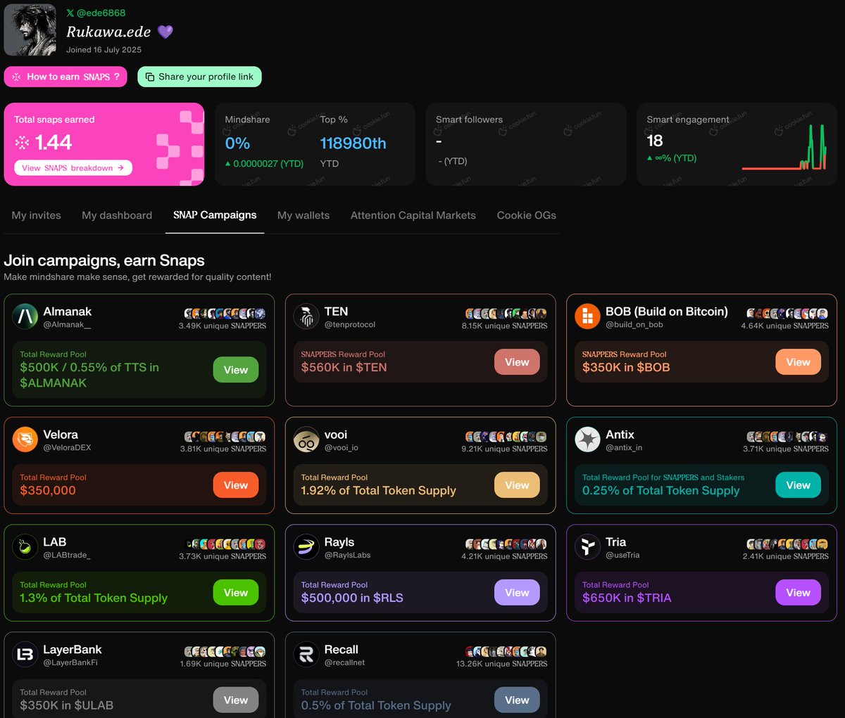
Task: Click the @build_on_bob handle
Action: [634, 325]
